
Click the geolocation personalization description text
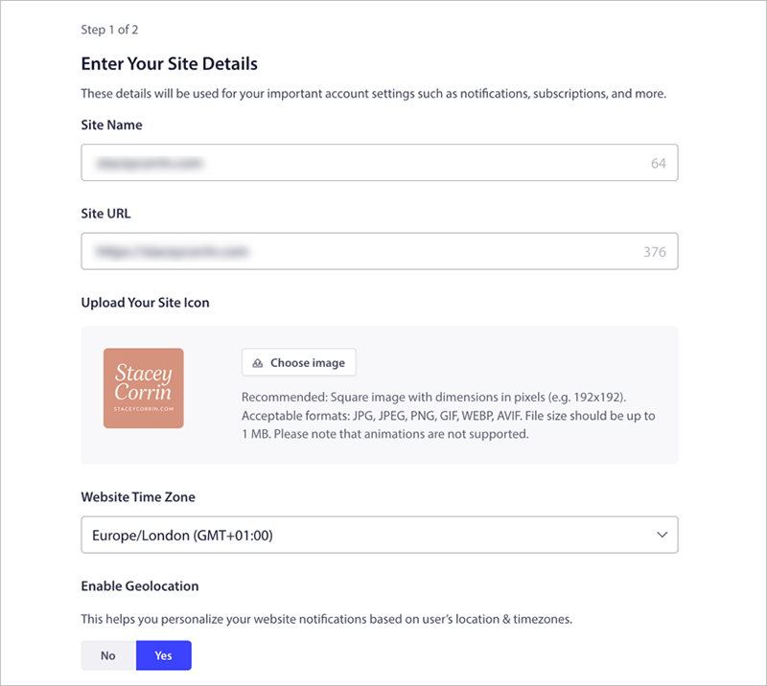coord(326,619)
